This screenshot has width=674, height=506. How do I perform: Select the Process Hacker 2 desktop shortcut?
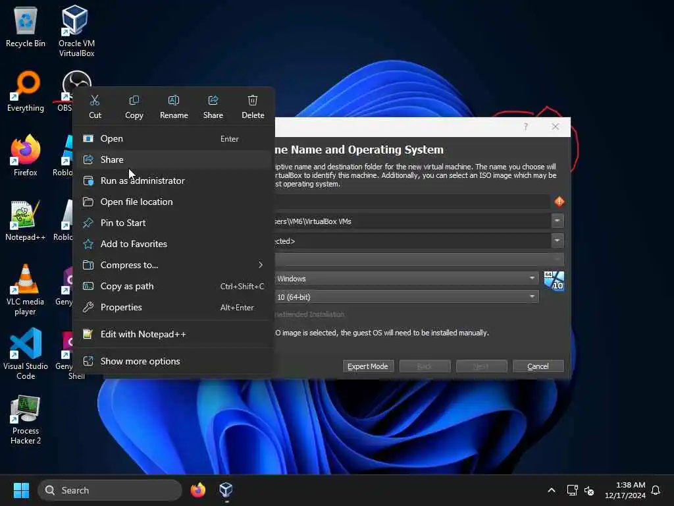tap(26, 420)
